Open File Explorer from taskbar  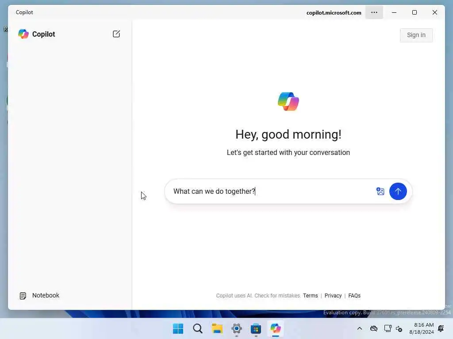pyautogui.click(x=217, y=328)
